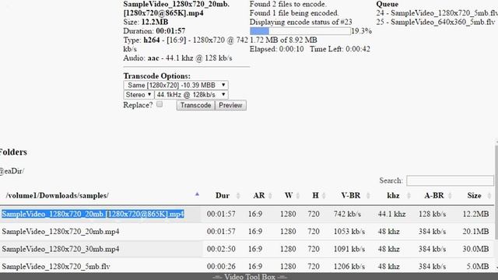
Task: Click the 00:00:26 duration cell
Action: click(221, 266)
